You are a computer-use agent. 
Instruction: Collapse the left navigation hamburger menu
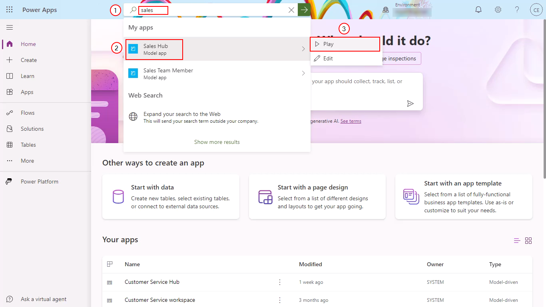tap(10, 27)
